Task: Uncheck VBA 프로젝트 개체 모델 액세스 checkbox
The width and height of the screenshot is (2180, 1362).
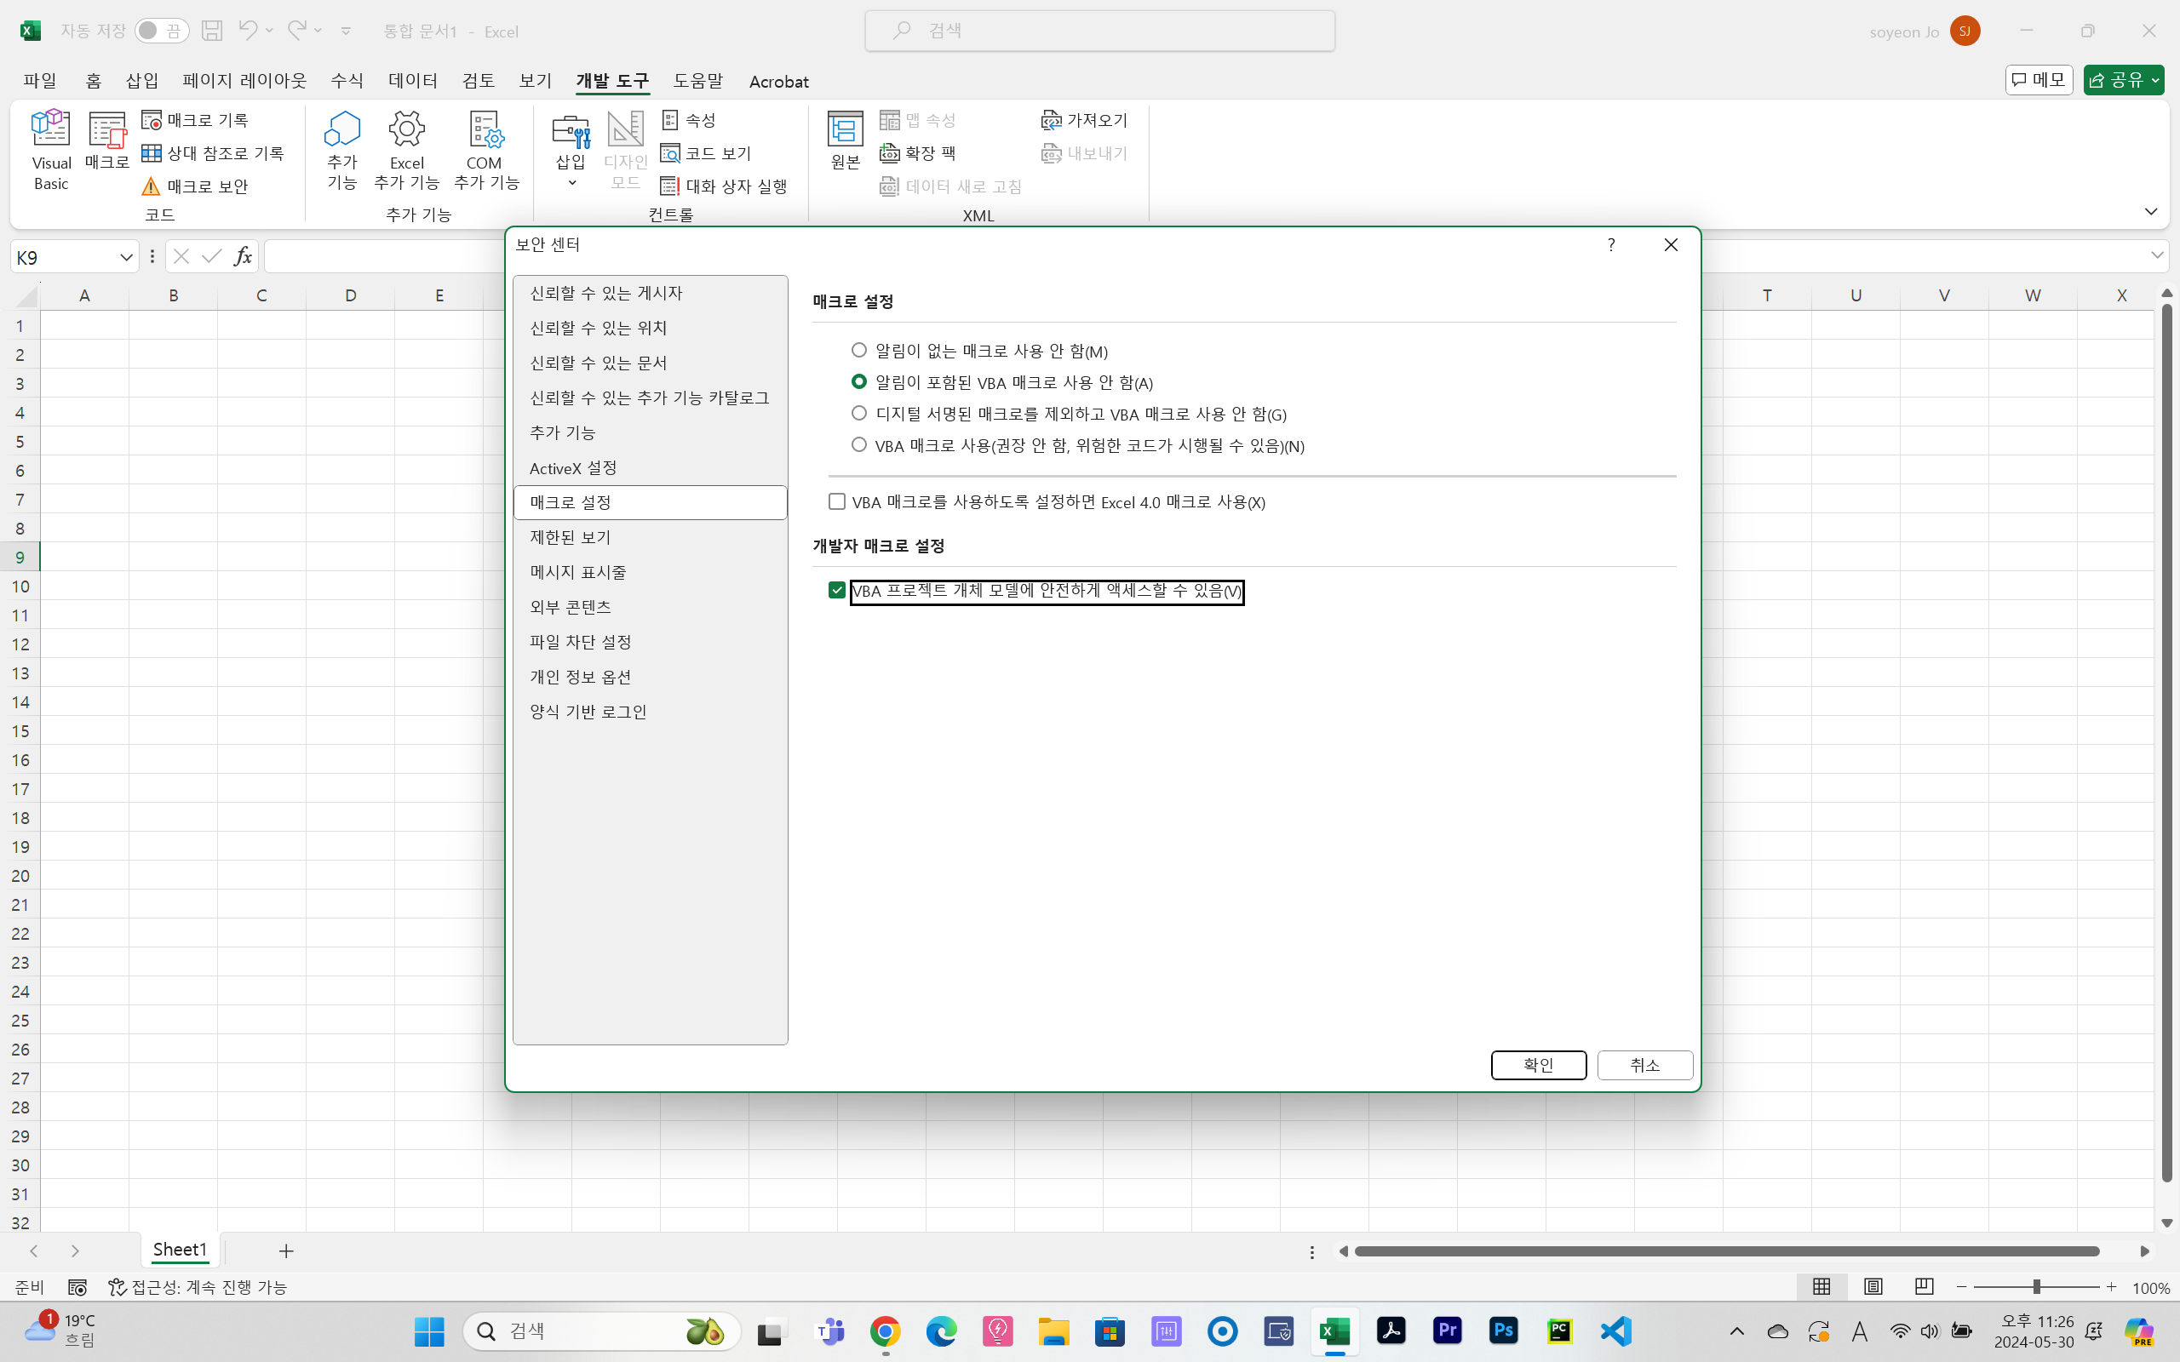Action: click(x=837, y=590)
